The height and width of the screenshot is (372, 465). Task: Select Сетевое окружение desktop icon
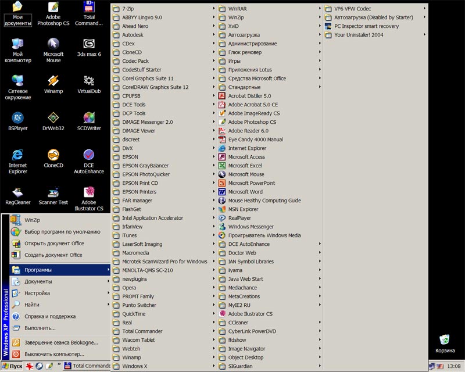pyautogui.click(x=18, y=88)
